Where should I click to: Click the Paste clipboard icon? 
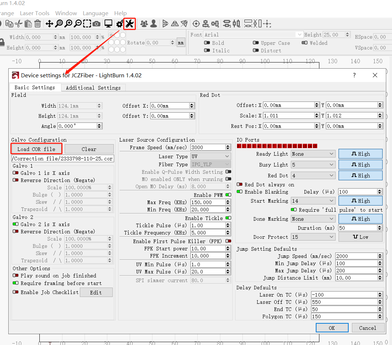28,24
